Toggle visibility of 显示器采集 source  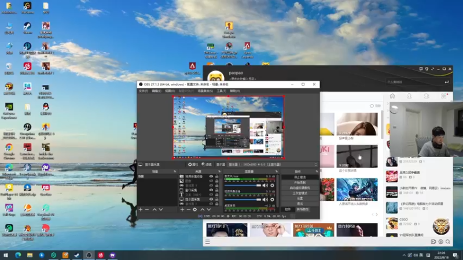coord(211,199)
